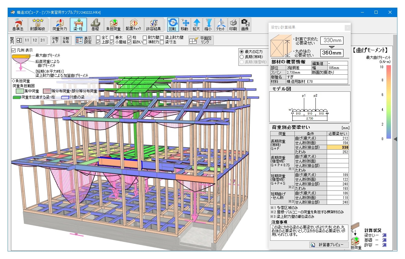Select the 荷重外力 load tool
405x259 pixels.
point(60,25)
